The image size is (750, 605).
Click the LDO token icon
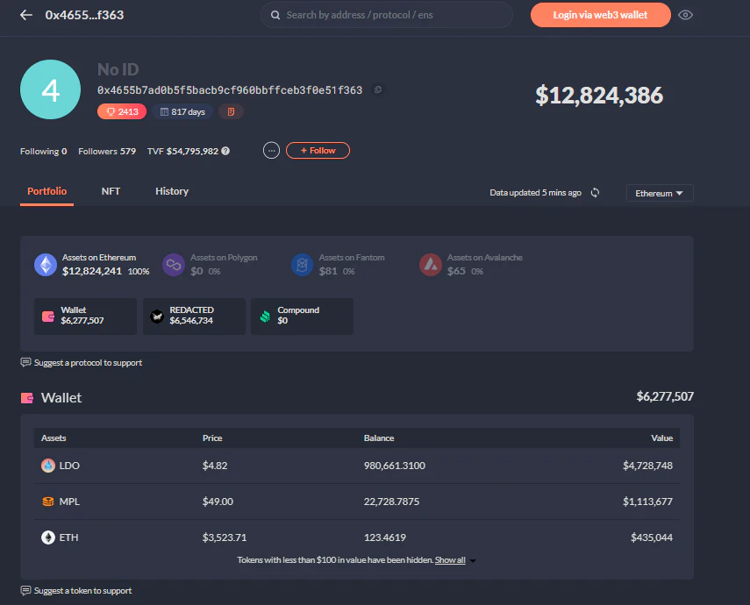pyautogui.click(x=48, y=466)
